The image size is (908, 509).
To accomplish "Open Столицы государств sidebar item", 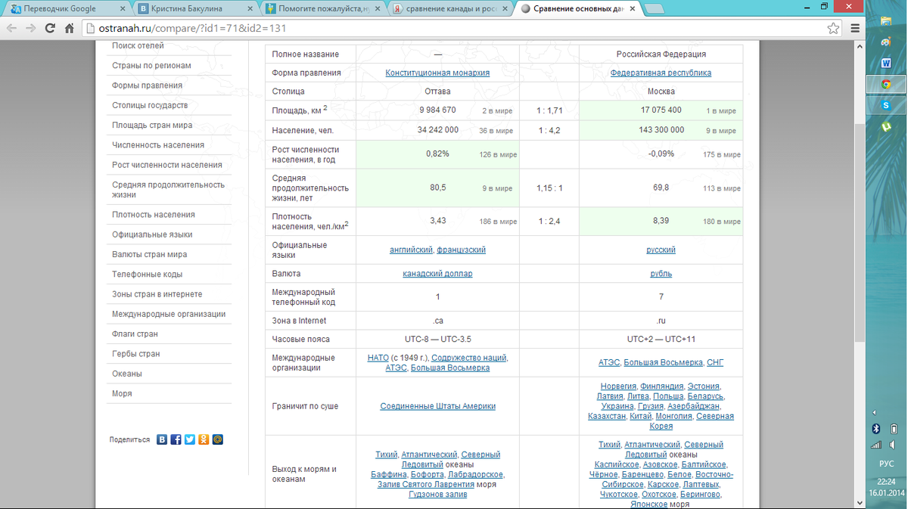I will click(150, 105).
